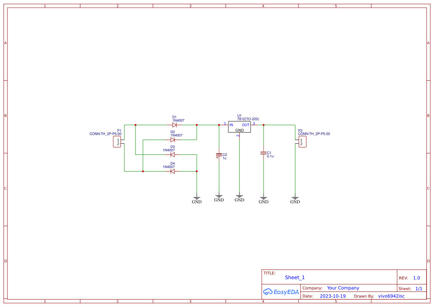Click the 2023-10-19 date field
The height and width of the screenshot is (307, 434).
332,296
